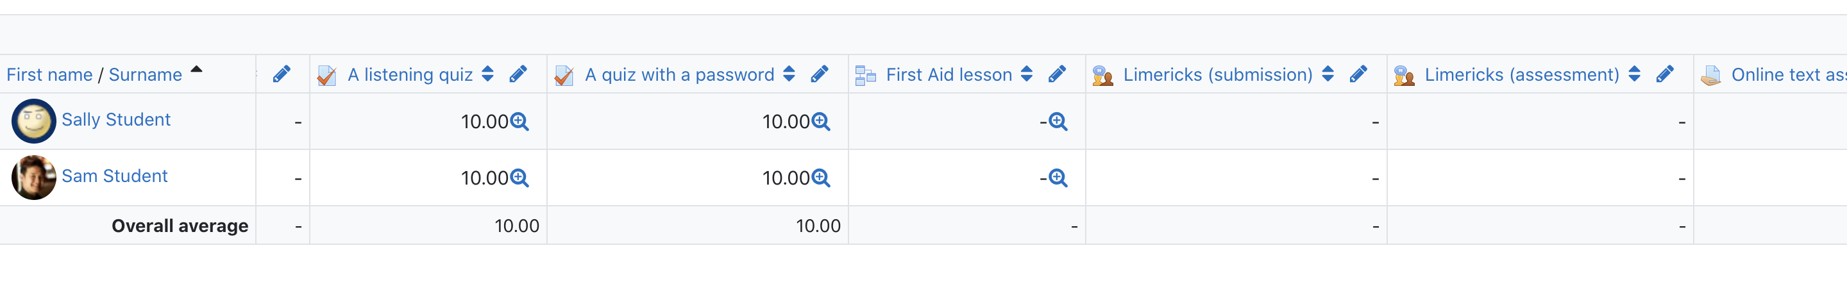Sort by Limericks (submission) arrows

pyautogui.click(x=1327, y=74)
